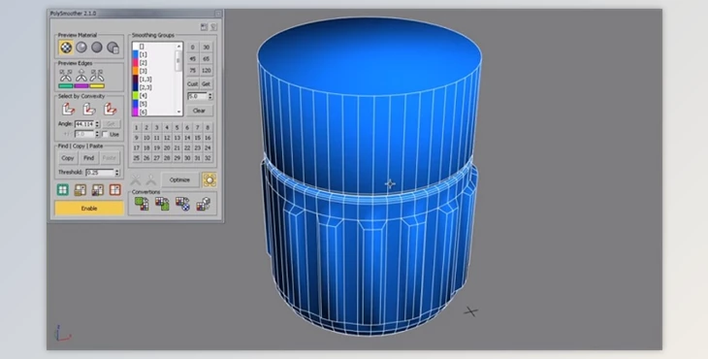Select the matte gray sphere preview material
The height and width of the screenshot is (359, 708).
click(x=97, y=47)
